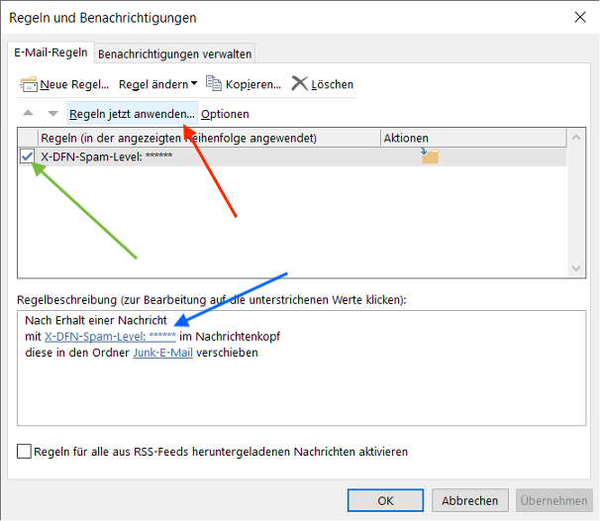Click the Neue Regel envelope icon
This screenshot has width=600, height=521.
tap(29, 84)
